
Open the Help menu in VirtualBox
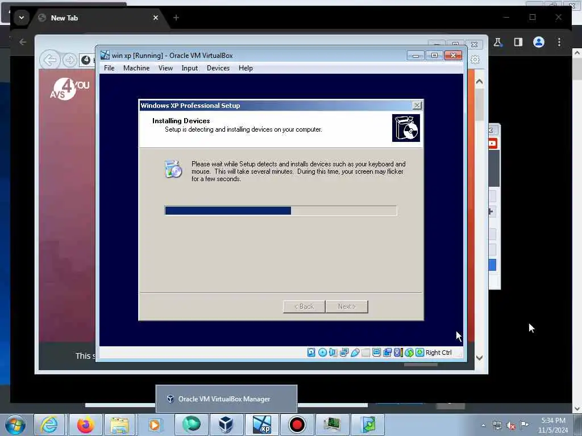pos(246,68)
